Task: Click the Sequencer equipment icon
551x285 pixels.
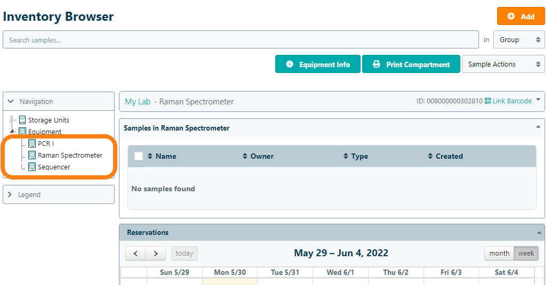Action: click(32, 167)
